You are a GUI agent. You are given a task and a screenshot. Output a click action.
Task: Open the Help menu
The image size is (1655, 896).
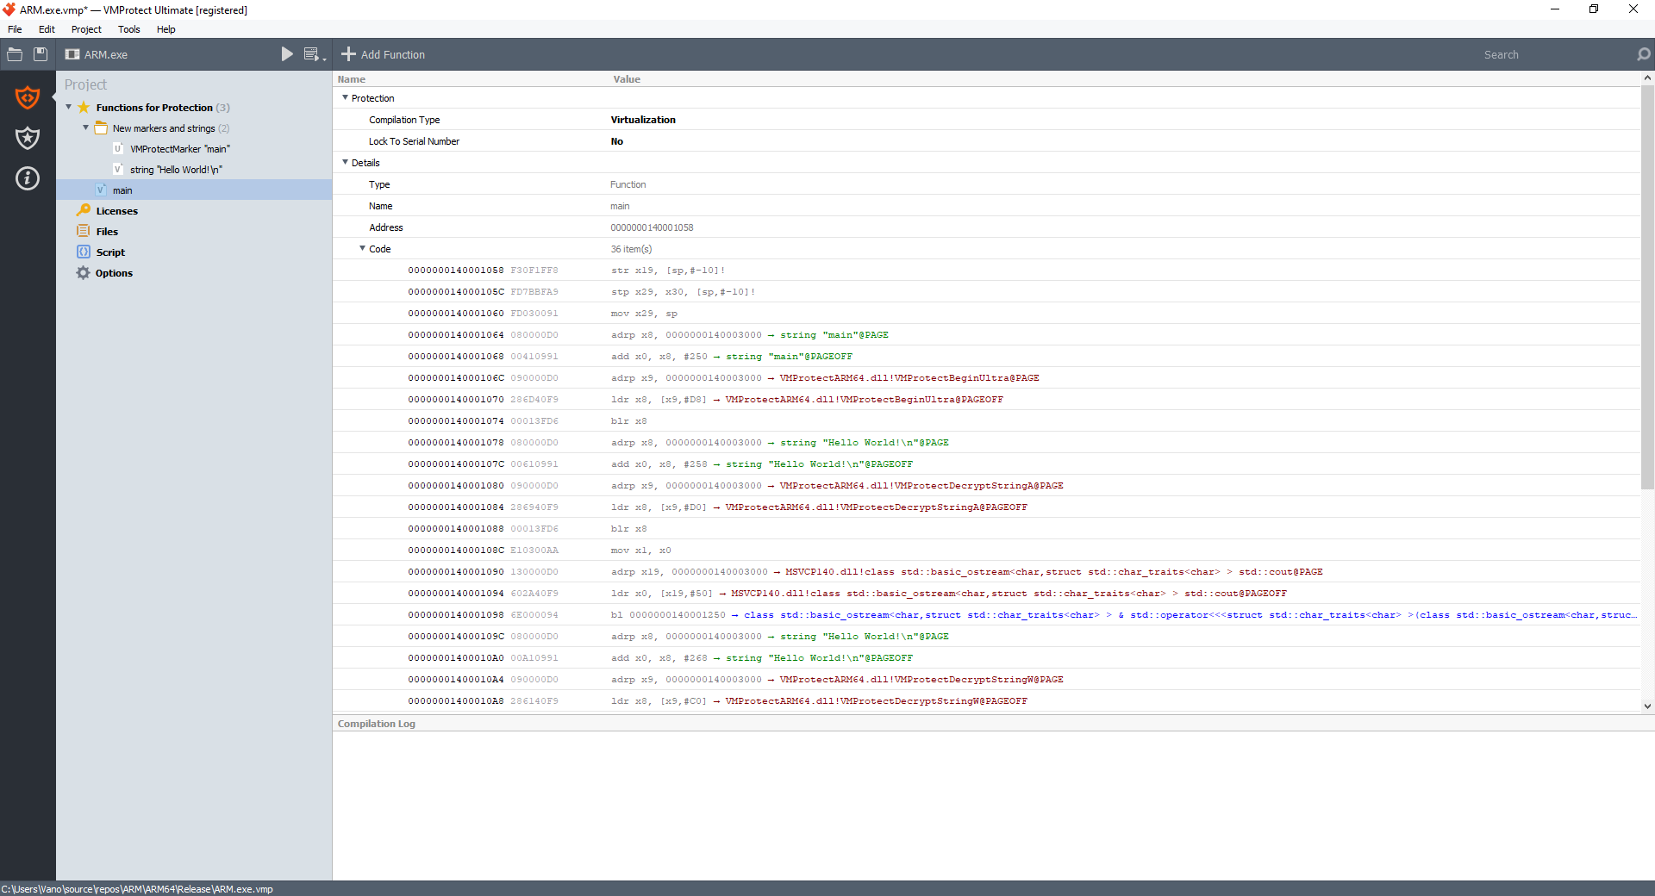[x=165, y=29]
